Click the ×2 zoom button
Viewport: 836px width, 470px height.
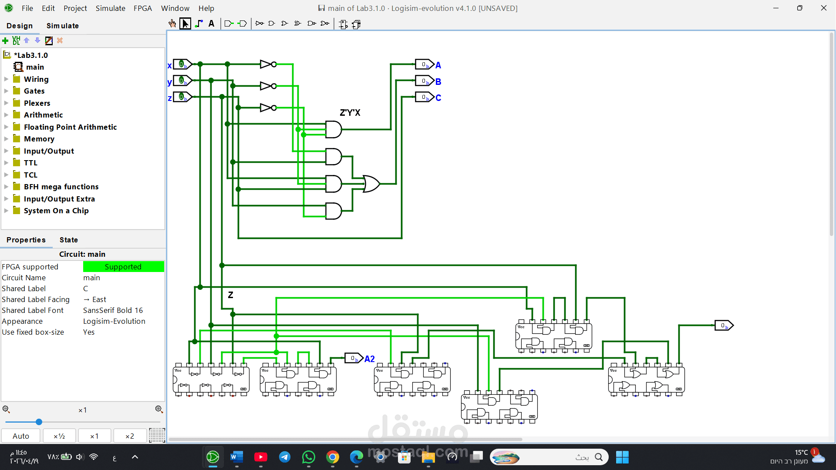(130, 436)
